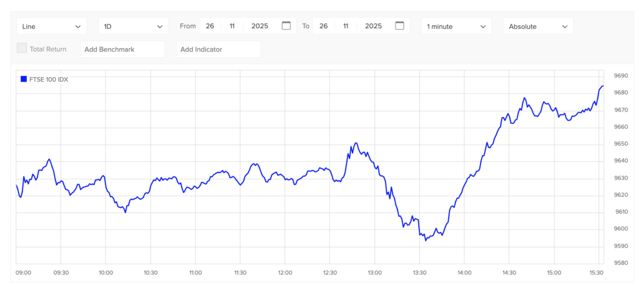
Task: Open the From date calendar picker
Action: (286, 26)
